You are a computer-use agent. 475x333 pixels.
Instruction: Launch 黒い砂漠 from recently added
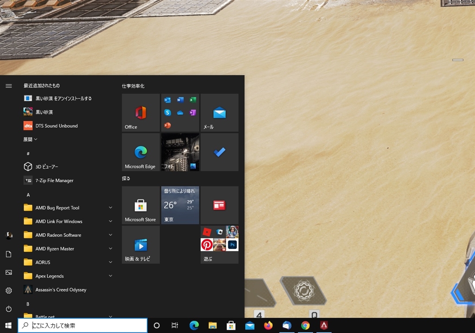click(x=68, y=112)
